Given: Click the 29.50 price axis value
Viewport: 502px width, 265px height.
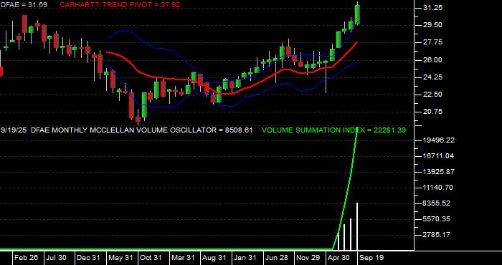Looking at the screenshot, I should click(x=433, y=25).
